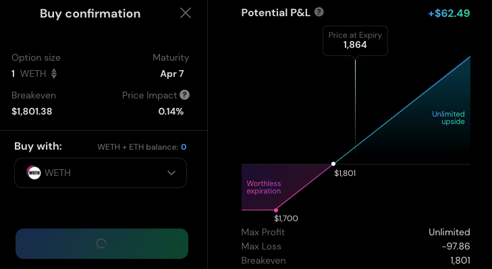Close the Buy confirmation dialog

coord(186,13)
